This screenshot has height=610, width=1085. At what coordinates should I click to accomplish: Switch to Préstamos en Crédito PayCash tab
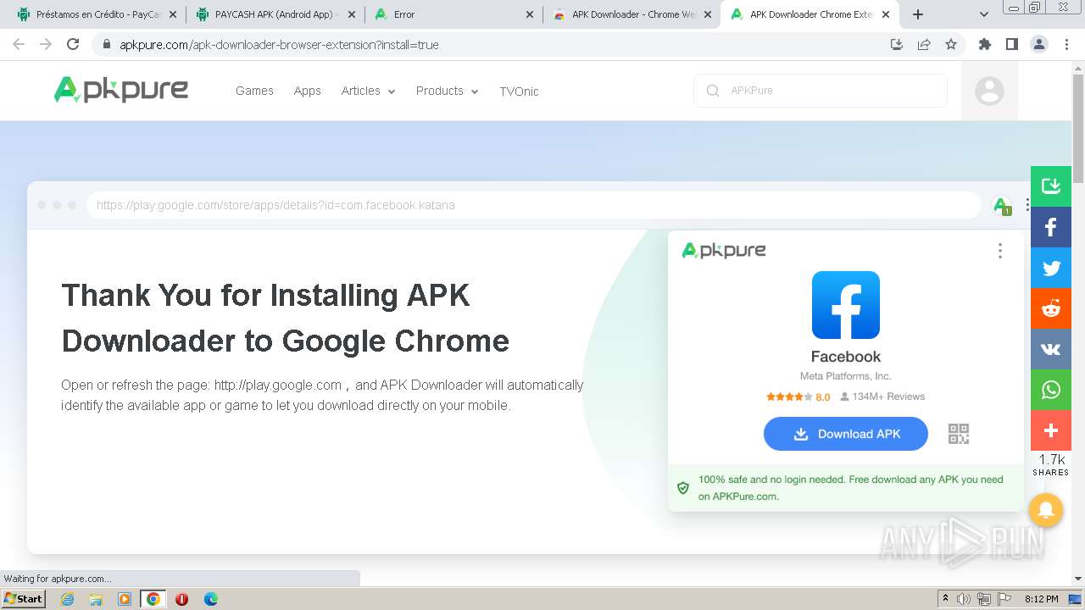tap(97, 14)
